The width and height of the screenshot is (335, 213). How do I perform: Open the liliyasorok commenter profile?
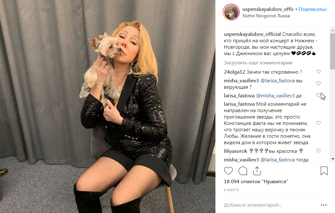(235, 151)
